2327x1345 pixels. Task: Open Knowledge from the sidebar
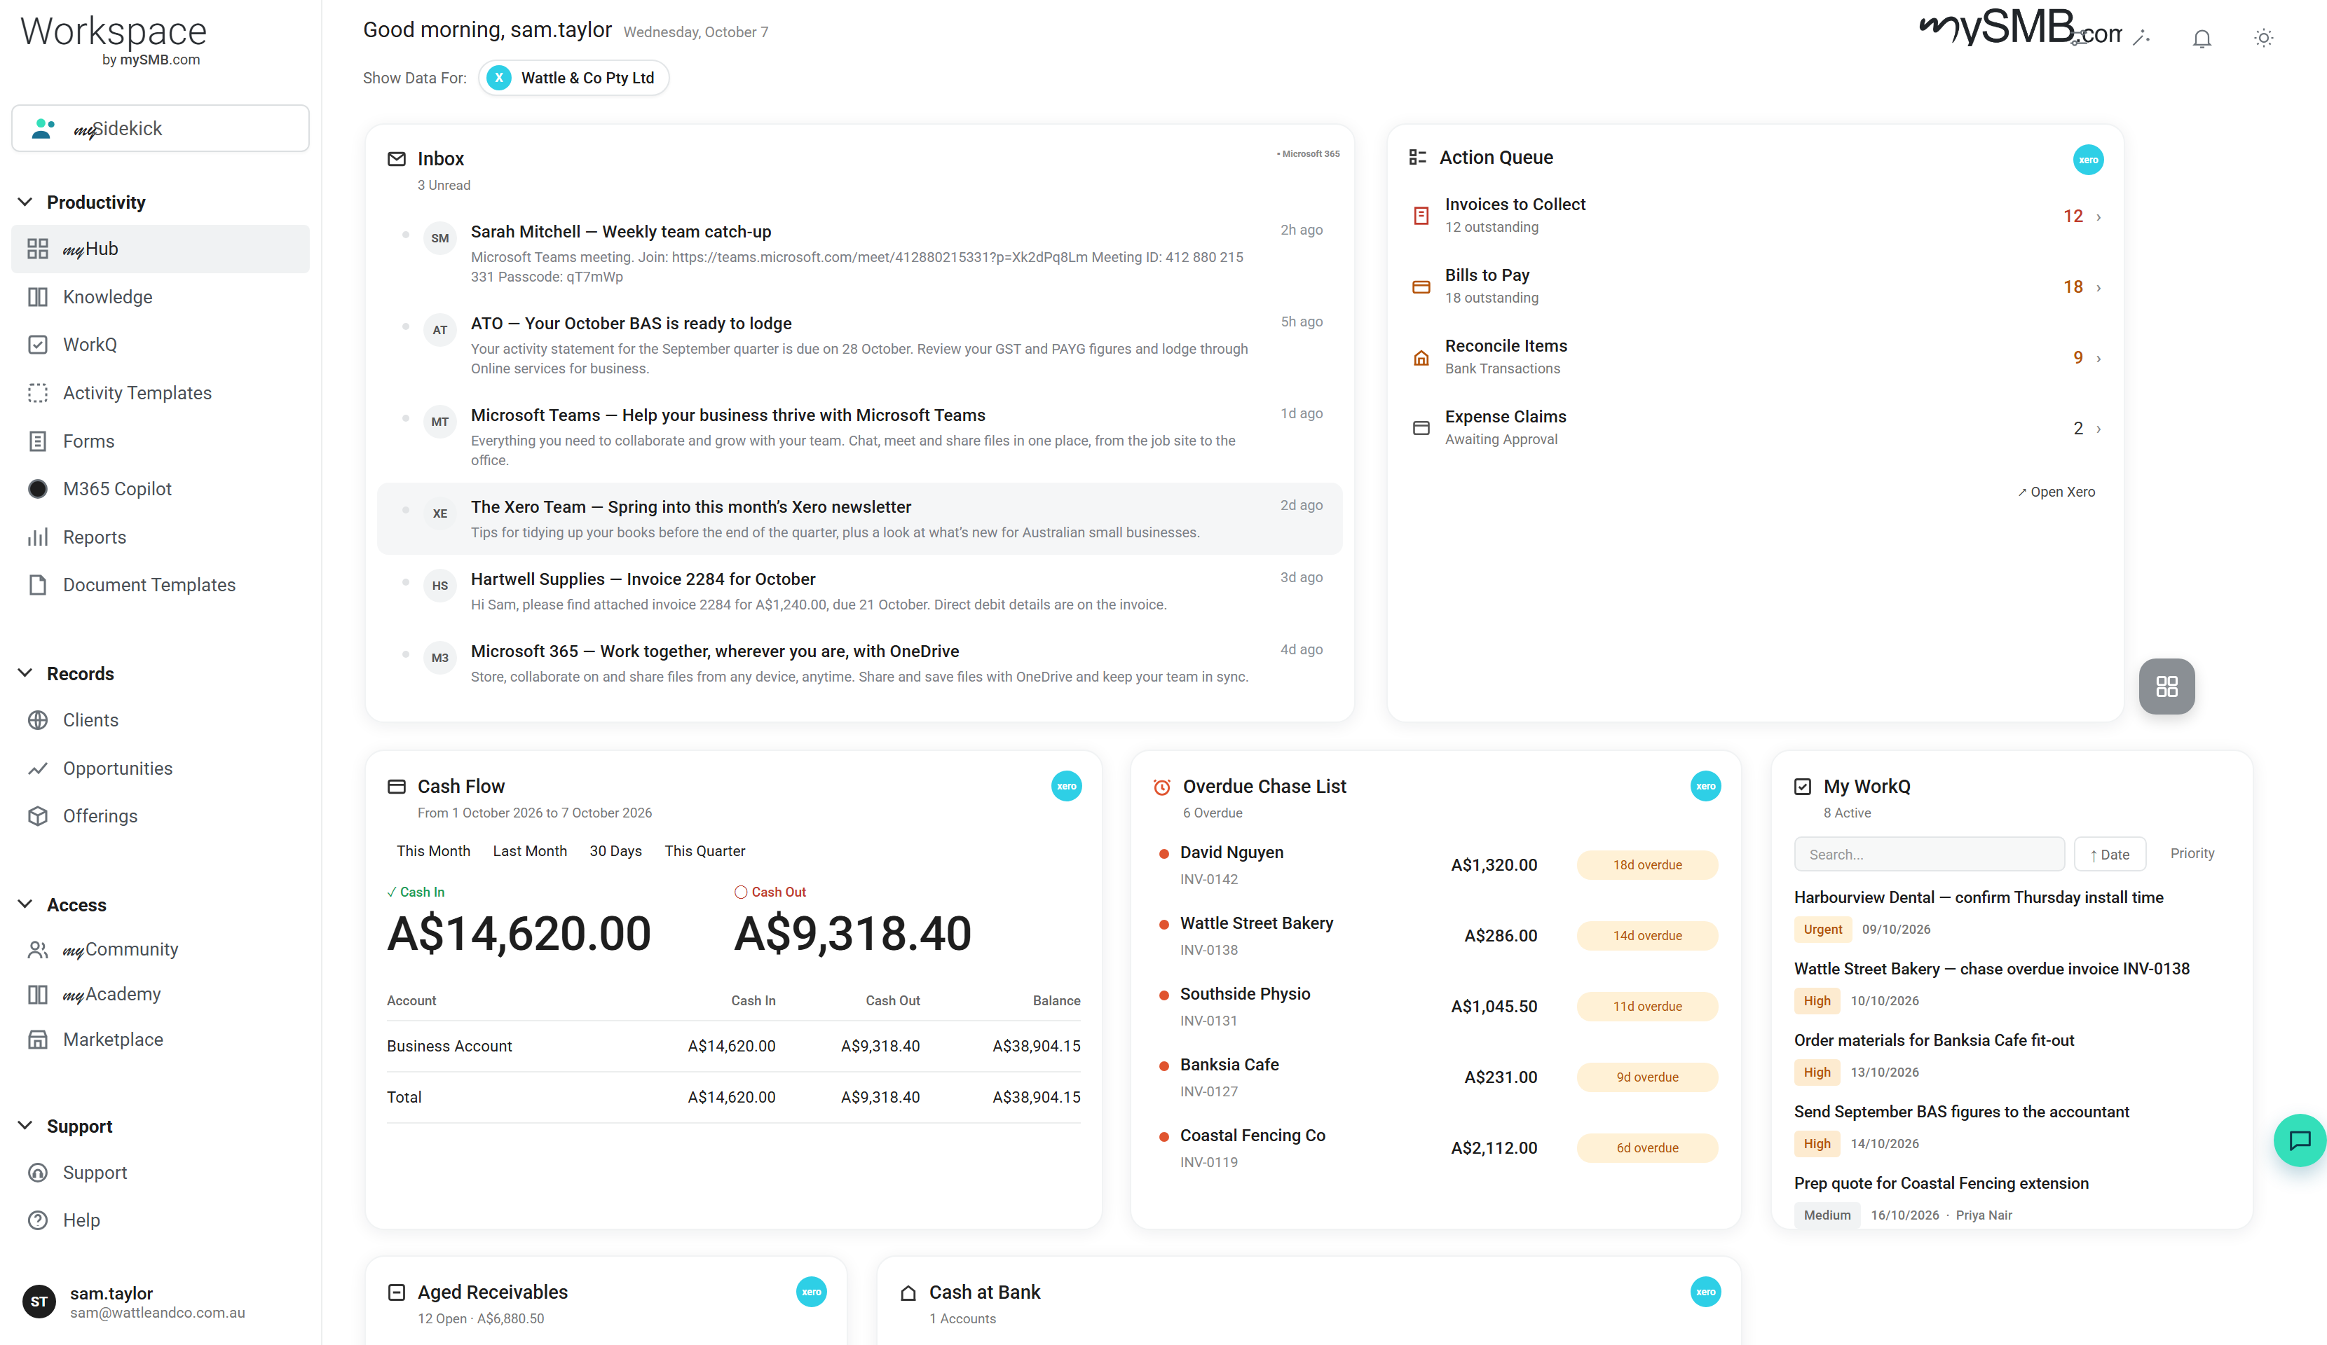point(161,297)
